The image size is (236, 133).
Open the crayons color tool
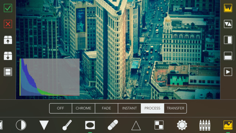pos(205,125)
